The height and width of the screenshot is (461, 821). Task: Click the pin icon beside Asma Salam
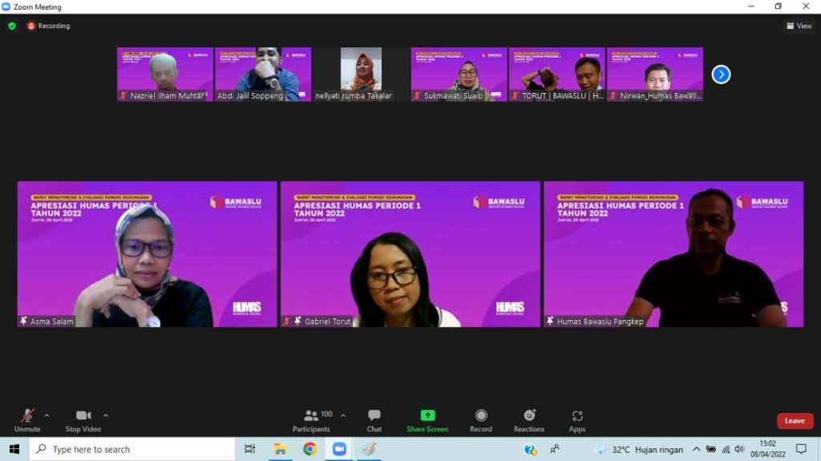(23, 321)
